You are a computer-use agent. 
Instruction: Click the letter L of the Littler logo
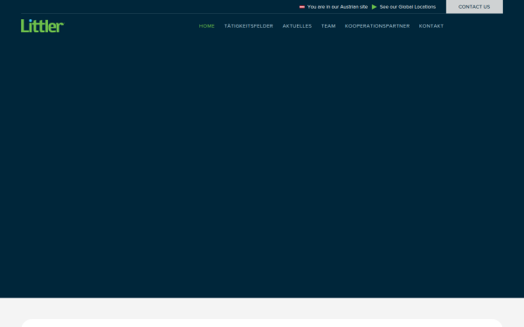pos(24,25)
